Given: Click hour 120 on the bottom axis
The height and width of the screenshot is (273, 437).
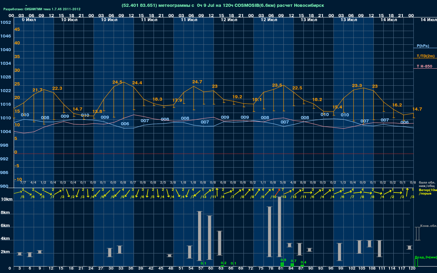Looking at the screenshot, I should (412, 269).
